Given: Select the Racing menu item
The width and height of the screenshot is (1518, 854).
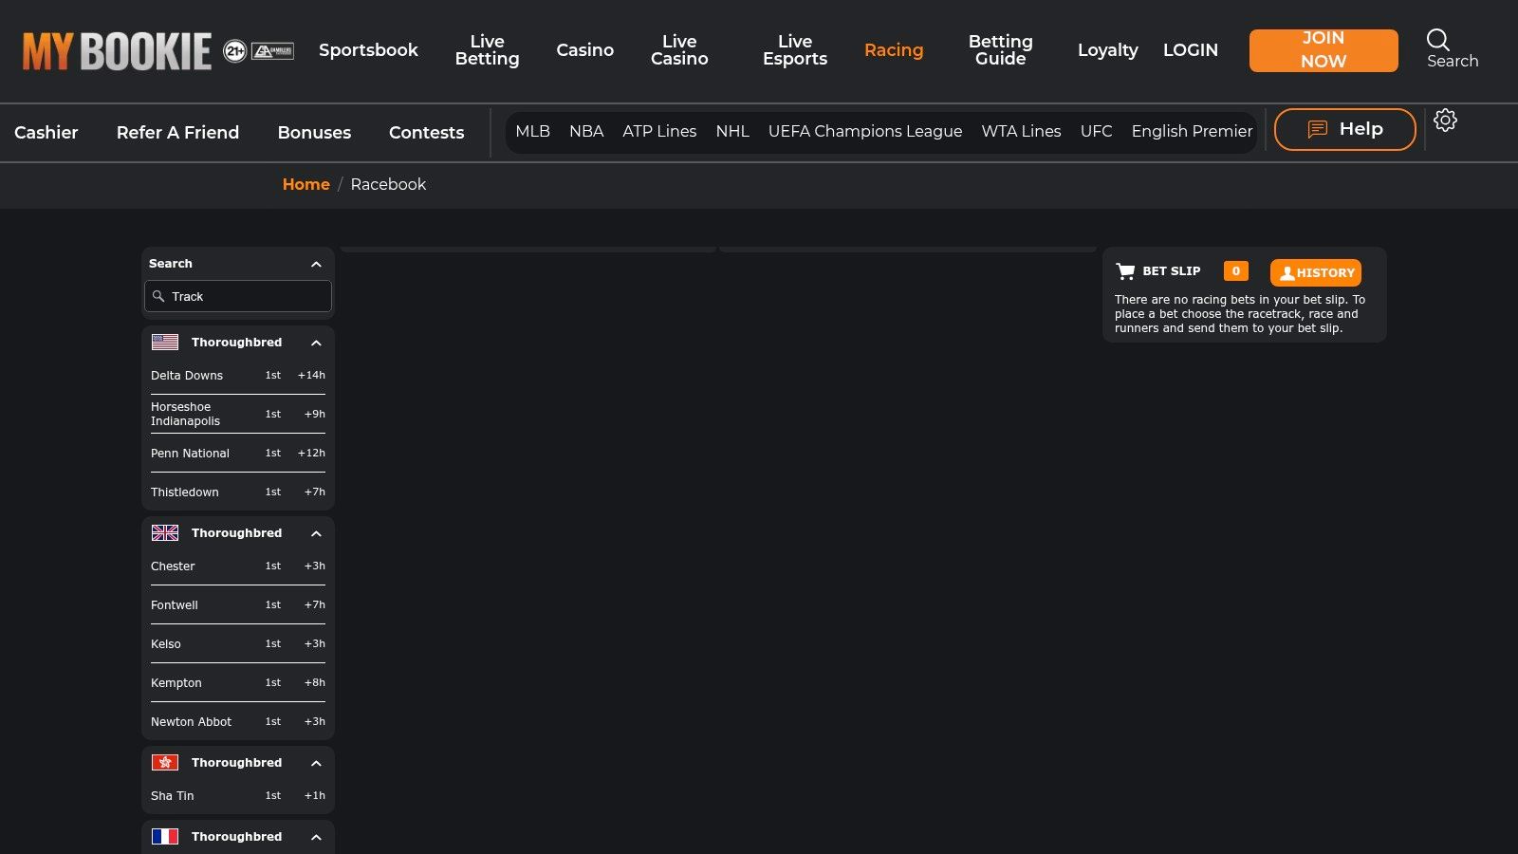Looking at the screenshot, I should (x=894, y=50).
